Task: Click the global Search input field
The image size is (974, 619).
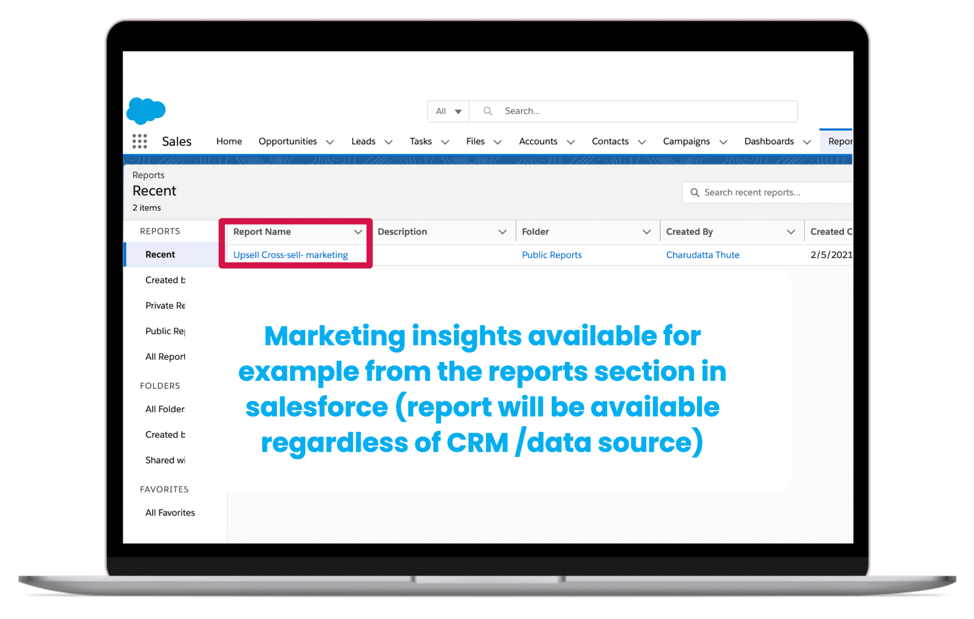Action: click(x=633, y=111)
